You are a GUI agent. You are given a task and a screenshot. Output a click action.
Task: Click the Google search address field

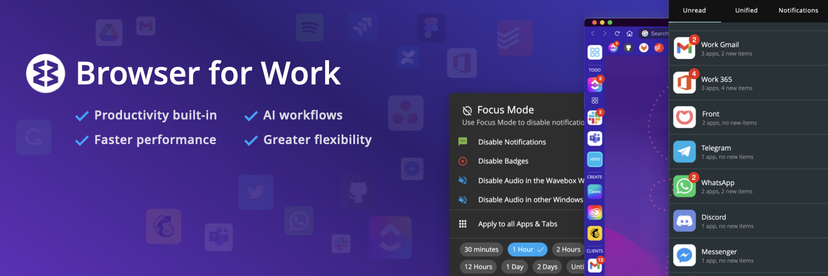(654, 34)
